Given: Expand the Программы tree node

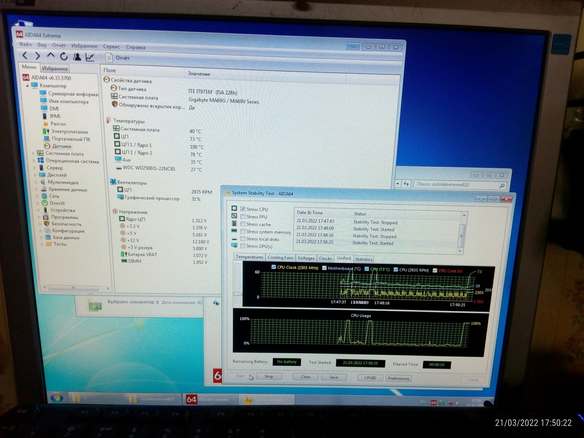Looking at the screenshot, I should tap(39, 217).
